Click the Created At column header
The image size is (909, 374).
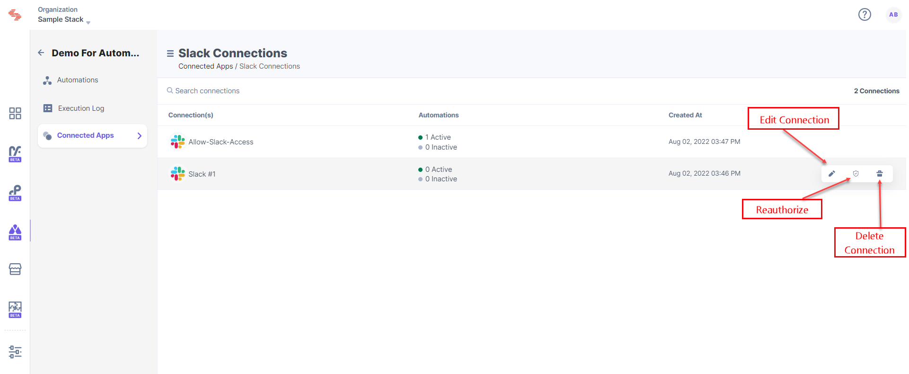coord(685,115)
